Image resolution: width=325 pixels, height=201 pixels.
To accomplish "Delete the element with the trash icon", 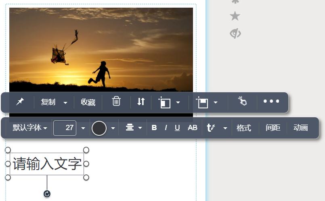I will 116,101.
